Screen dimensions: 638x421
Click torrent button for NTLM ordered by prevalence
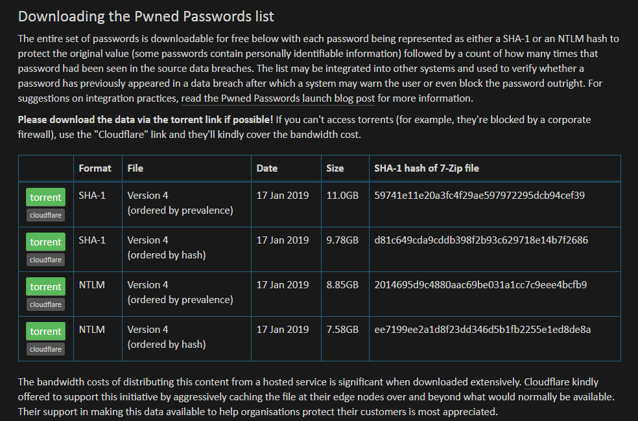(45, 286)
